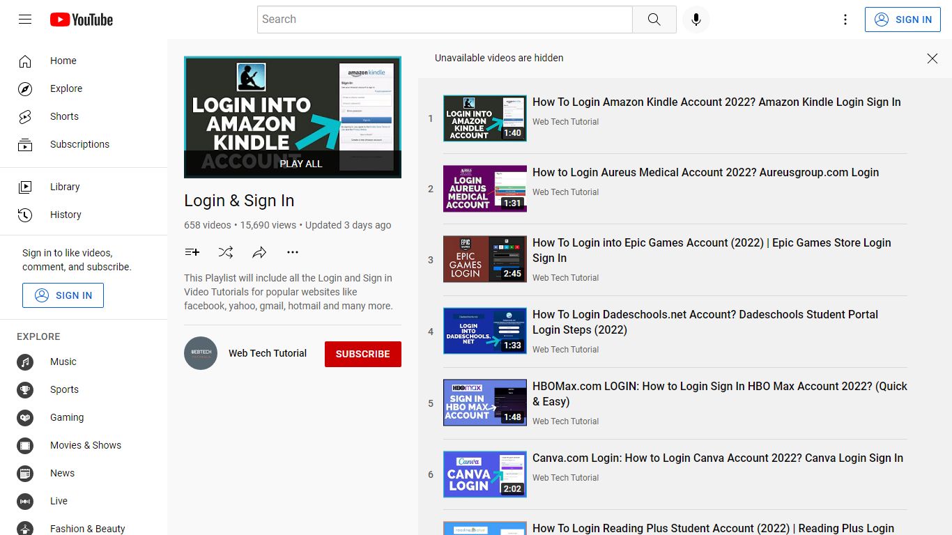Click Web Tech Tutorial under Kindle video
Image resolution: width=952 pixels, height=535 pixels.
coord(565,122)
